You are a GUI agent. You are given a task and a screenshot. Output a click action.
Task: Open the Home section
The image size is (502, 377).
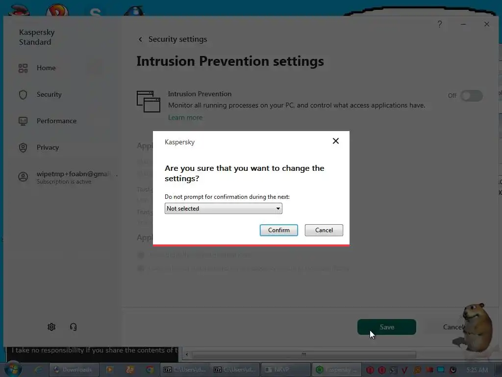(x=46, y=68)
